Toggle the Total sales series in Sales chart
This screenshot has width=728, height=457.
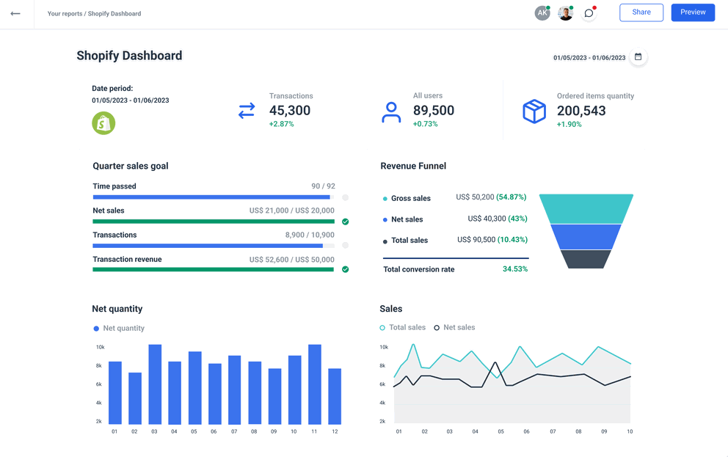pyautogui.click(x=402, y=328)
